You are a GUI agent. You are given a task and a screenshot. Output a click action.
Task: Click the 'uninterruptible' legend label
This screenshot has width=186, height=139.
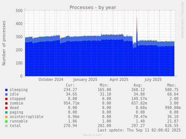pos(27,117)
